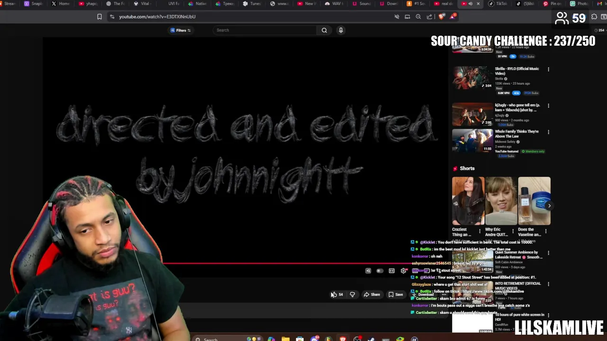Switch to the X Home browser tab
This screenshot has height=341, width=607.
(x=61, y=4)
